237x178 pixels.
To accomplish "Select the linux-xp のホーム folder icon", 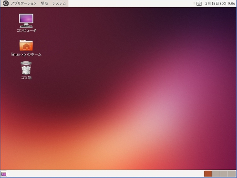I will (26, 45).
